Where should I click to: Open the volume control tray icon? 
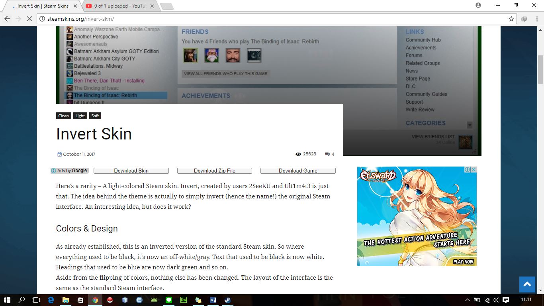click(496, 300)
